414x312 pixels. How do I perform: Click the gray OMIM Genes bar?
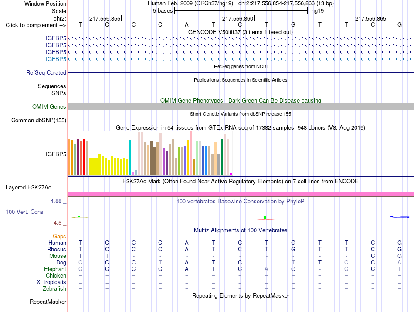click(241, 106)
